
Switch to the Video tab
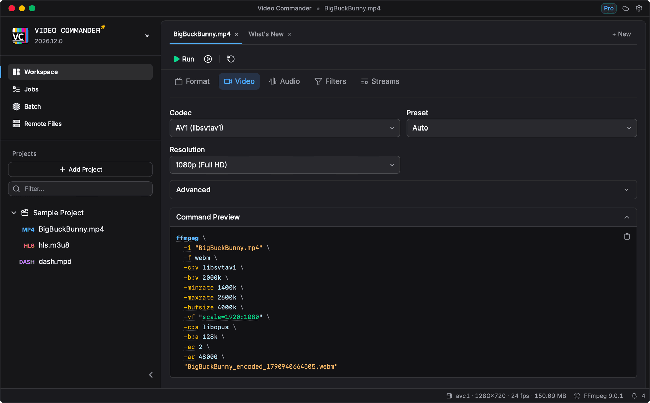pyautogui.click(x=239, y=81)
